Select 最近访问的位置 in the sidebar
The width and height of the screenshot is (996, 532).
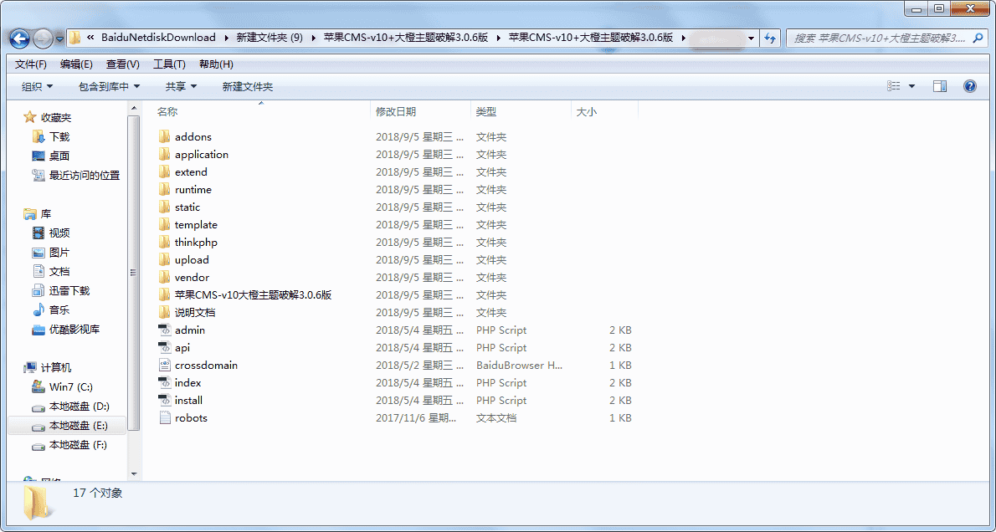85,175
